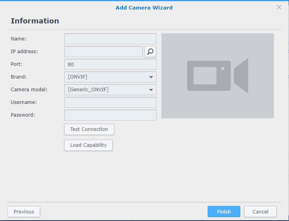Click the Load Capability button
The height and width of the screenshot is (221, 289).
tap(88, 145)
